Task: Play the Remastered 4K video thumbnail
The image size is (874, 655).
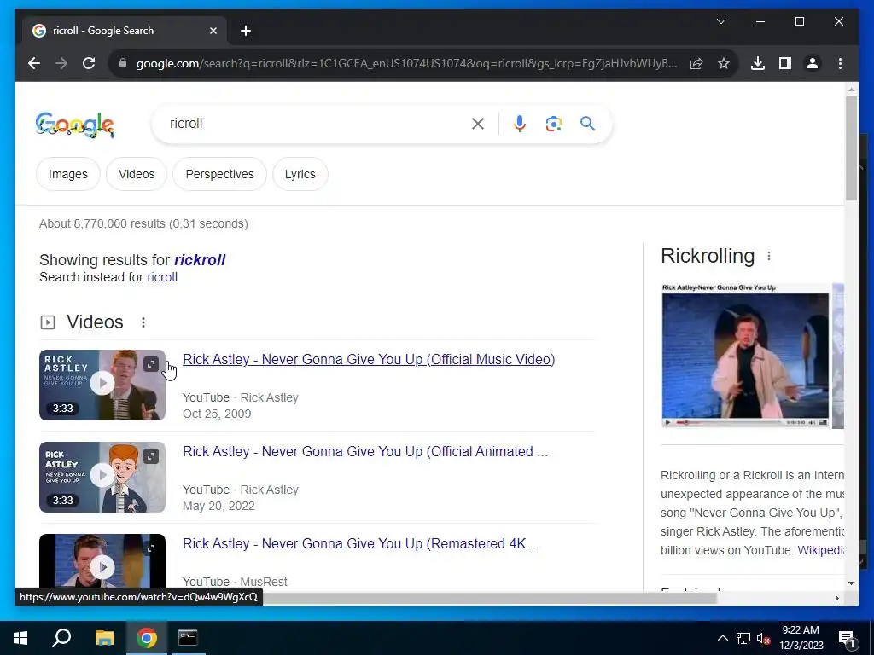Action: coord(102,567)
